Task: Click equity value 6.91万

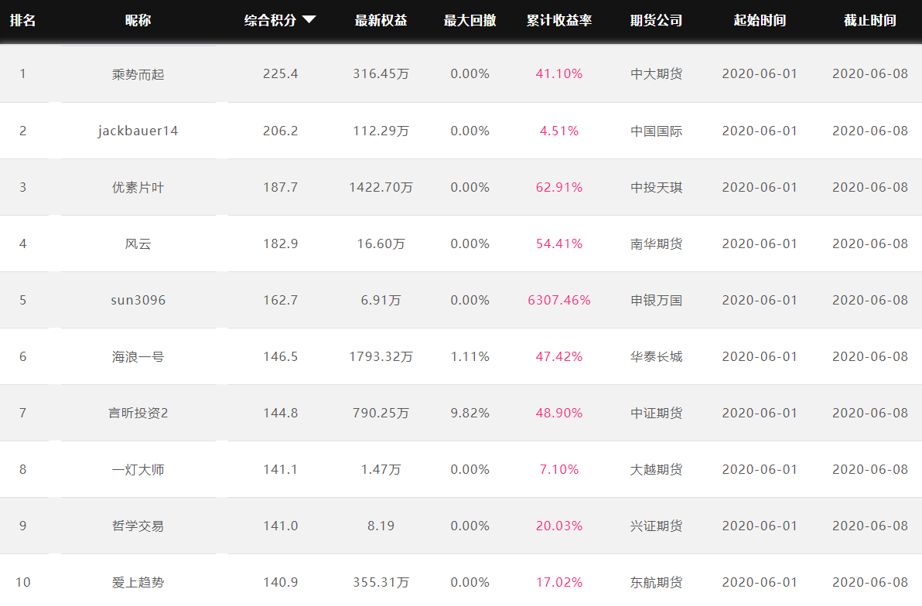Action: 381,300
